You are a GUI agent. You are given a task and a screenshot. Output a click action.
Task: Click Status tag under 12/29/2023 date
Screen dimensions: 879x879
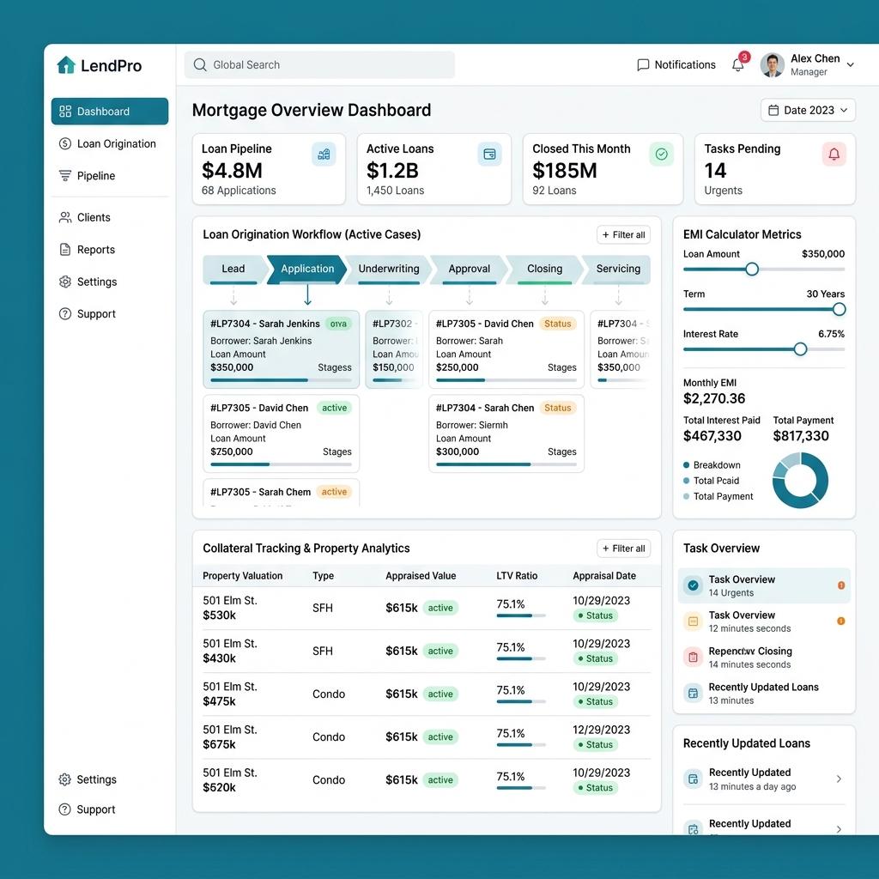click(596, 745)
